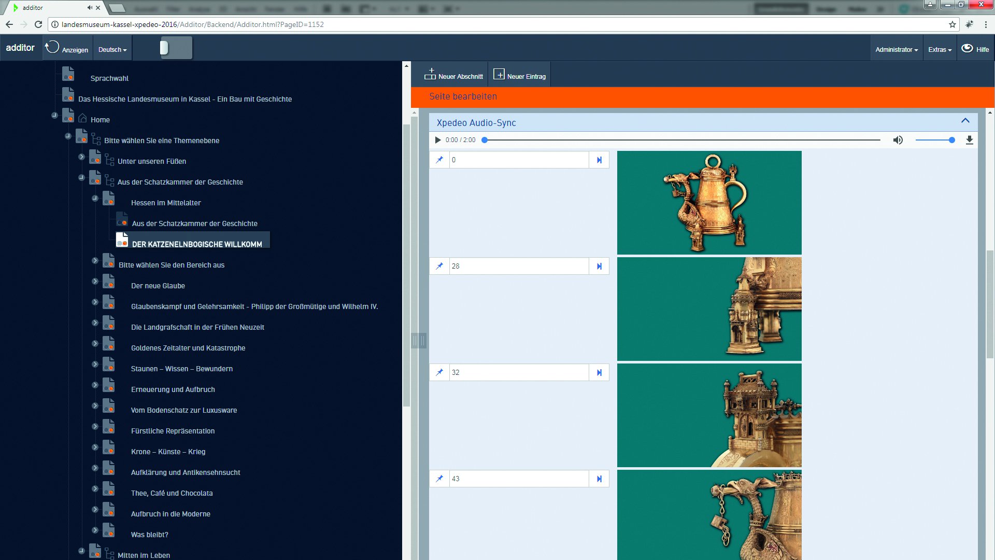
Task: Collapse Hessen im Mittelalter node
Action: 95,198
